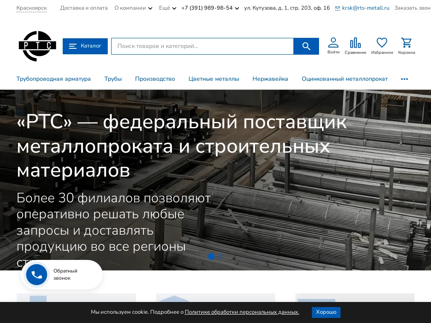The height and width of the screenshot is (323, 431).
Task: Click the search magnifier icon
Action: 306,46
